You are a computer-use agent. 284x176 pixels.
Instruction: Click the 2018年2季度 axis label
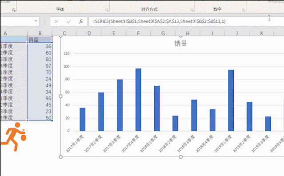pos(168,144)
